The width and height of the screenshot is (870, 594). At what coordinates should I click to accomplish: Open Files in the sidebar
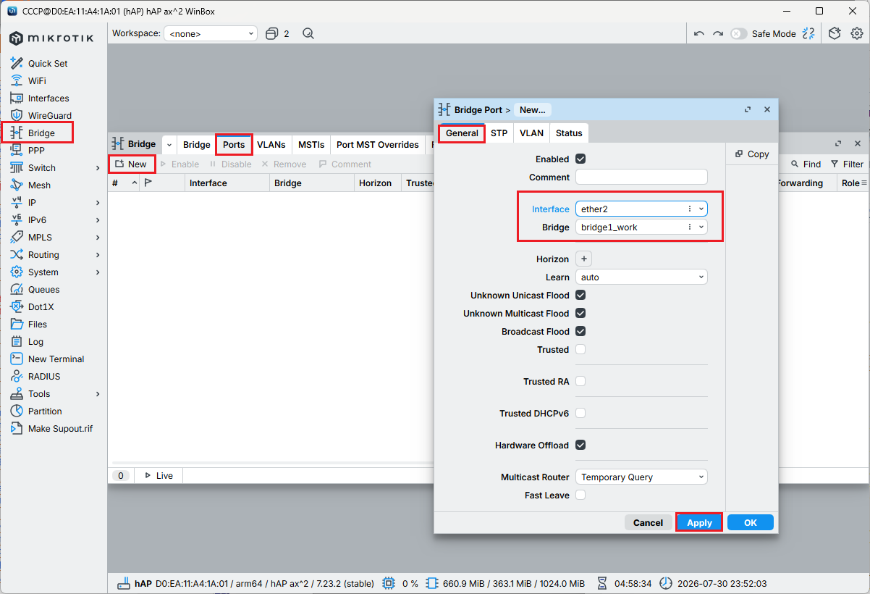click(38, 324)
